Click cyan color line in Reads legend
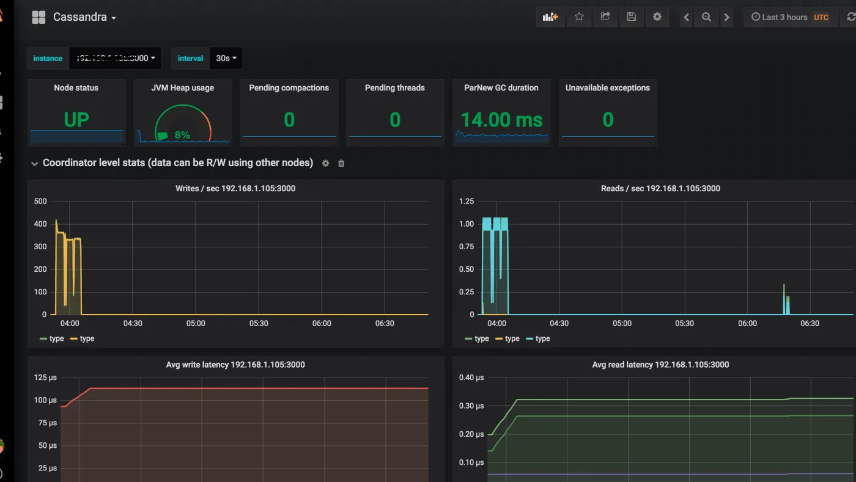Screen dimensions: 856x482 (x=529, y=338)
